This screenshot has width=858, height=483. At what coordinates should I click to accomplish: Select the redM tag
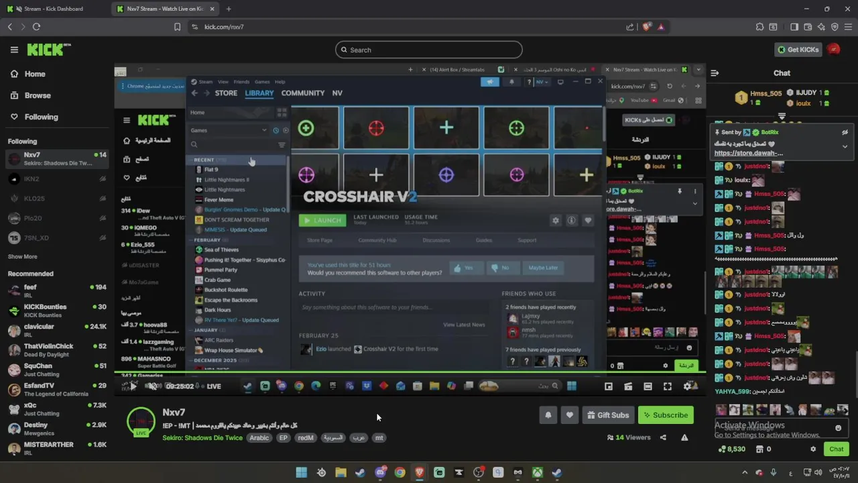click(306, 437)
